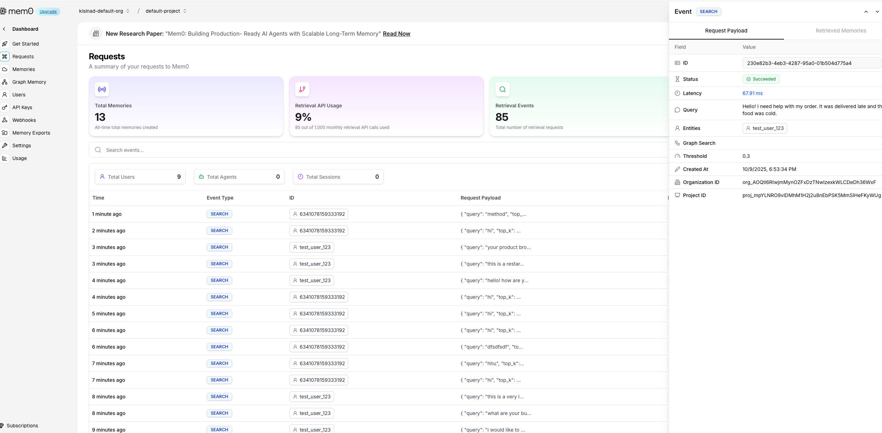Open the default-project selector dropdown
Screen dimensions: 882x433
166,11
